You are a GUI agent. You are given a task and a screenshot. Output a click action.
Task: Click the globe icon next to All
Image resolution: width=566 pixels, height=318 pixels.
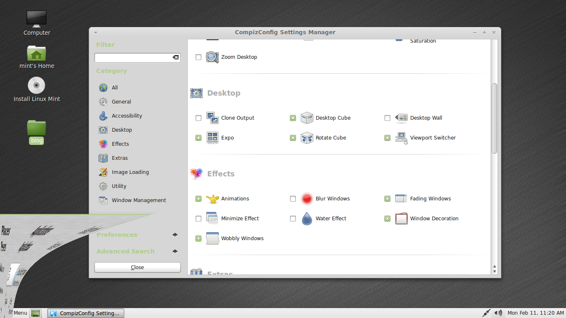coord(103,88)
